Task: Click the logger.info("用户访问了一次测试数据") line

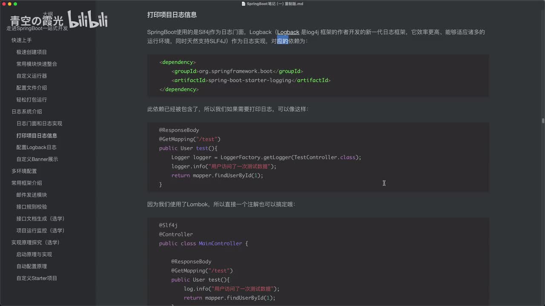Action: coord(224,166)
